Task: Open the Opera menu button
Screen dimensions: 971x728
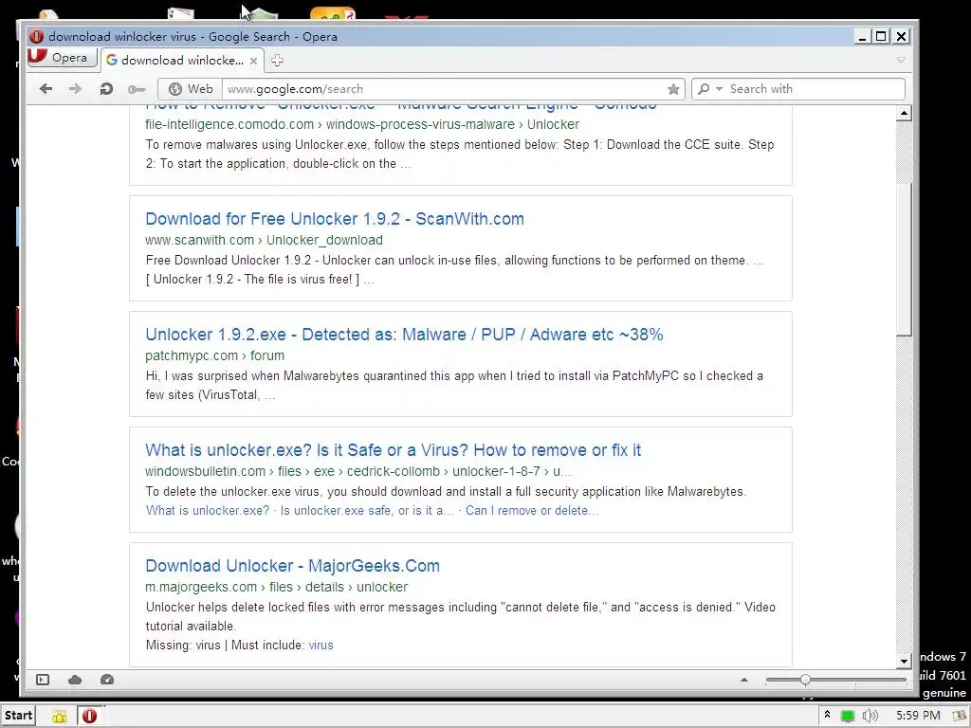Action: 62,58
